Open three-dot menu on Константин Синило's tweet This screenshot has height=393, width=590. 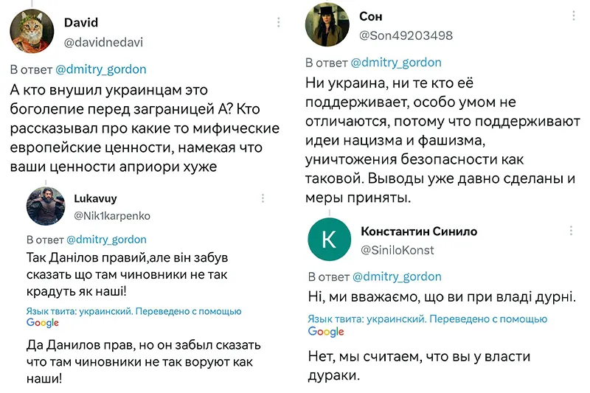[571, 231]
